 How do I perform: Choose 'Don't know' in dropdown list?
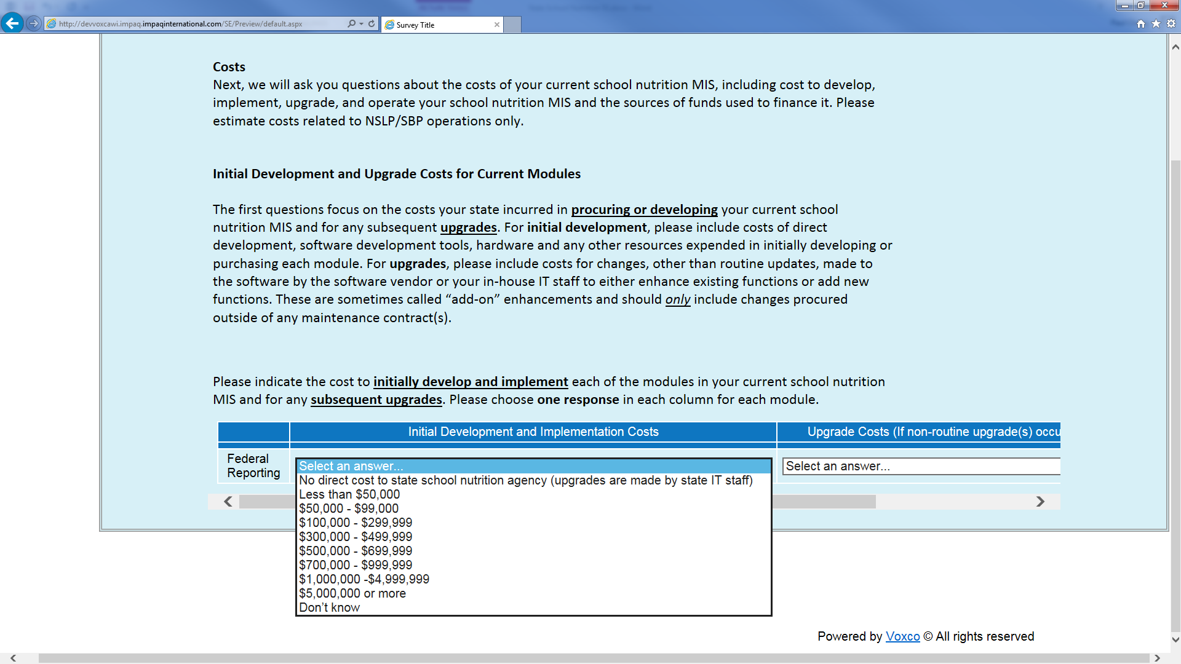(329, 607)
